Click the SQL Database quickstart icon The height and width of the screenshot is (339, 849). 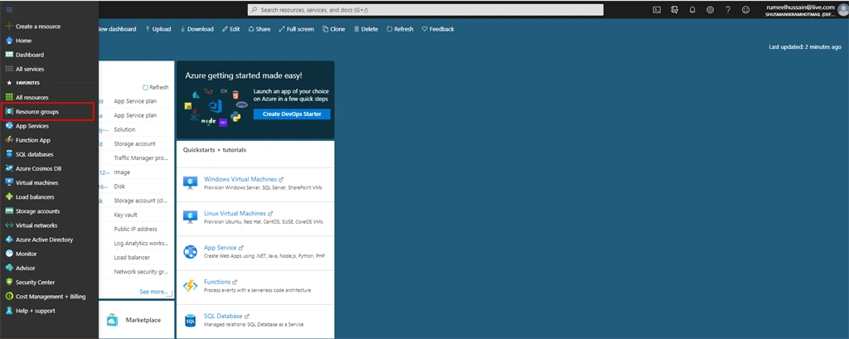[x=190, y=320]
